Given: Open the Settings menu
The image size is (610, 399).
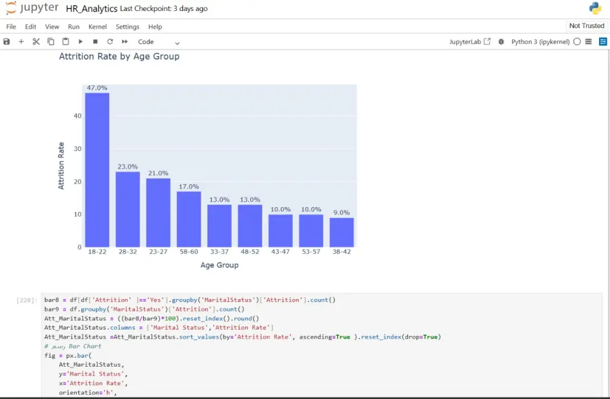Looking at the screenshot, I should click(127, 26).
